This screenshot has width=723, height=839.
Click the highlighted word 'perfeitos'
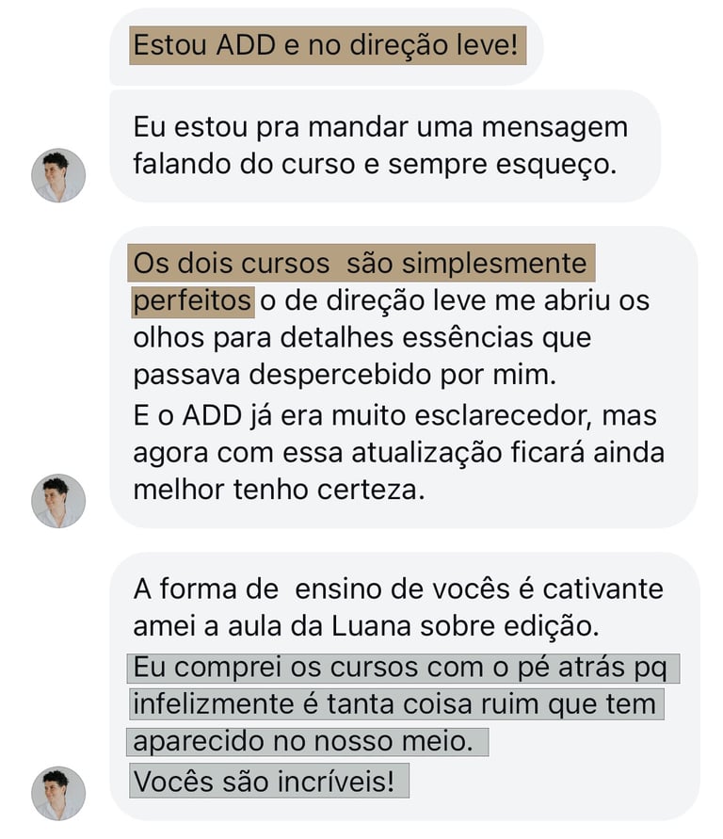pos(192,300)
